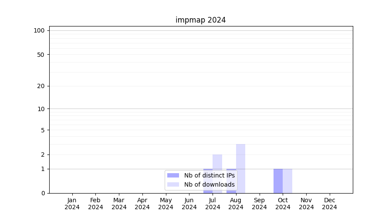The image size is (392, 217).
Task: Click the 0 y-axis tick label
Action: tap(43, 193)
